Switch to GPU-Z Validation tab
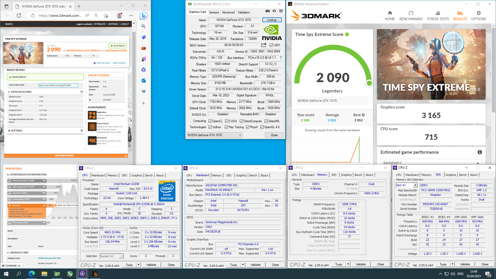 (244, 12)
